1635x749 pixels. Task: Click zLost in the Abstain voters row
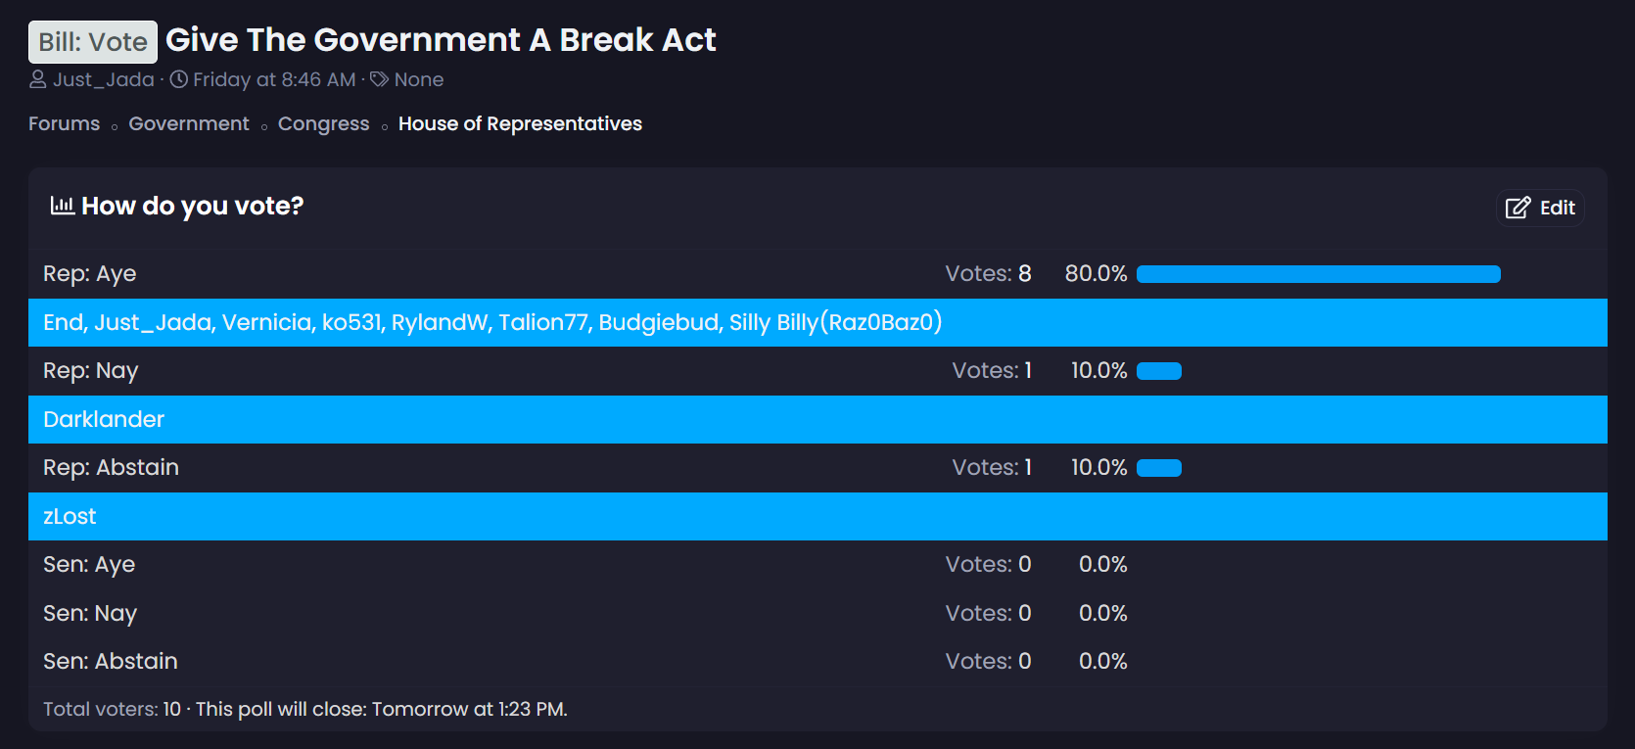tap(70, 516)
